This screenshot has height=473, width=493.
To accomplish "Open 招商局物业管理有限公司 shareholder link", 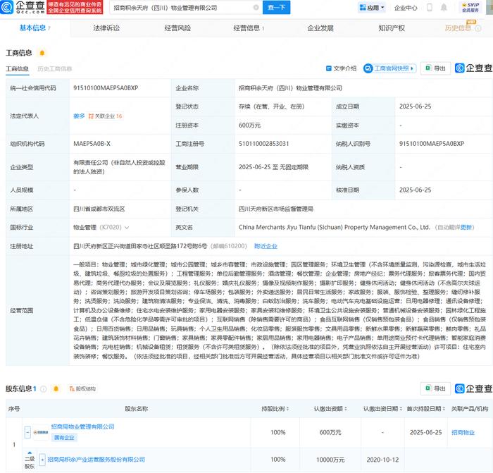I will tap(82, 426).
